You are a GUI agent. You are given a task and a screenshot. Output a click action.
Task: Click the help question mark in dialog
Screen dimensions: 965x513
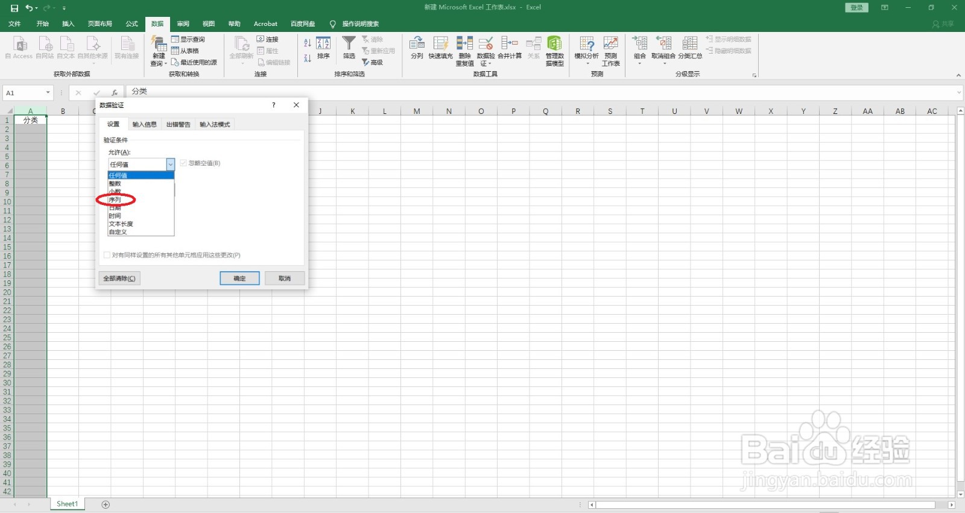tap(274, 105)
